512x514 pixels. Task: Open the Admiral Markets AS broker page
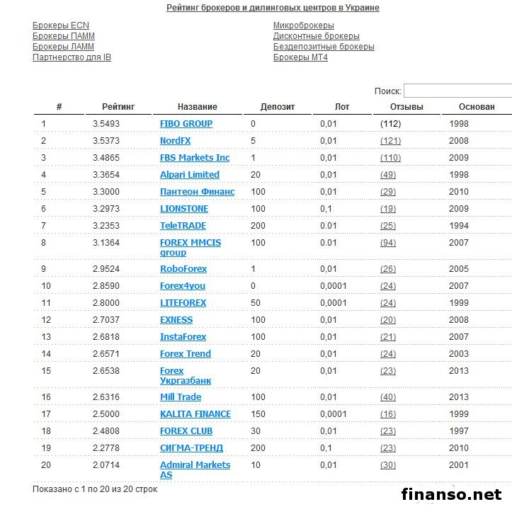(x=195, y=465)
